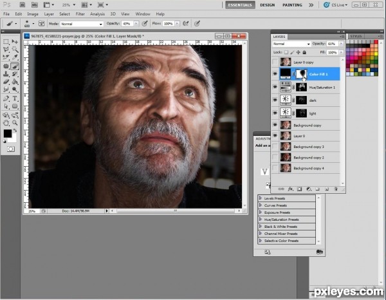The image size is (386, 300).
Task: Open the brush preset picker arrow
Action: coord(33,24)
